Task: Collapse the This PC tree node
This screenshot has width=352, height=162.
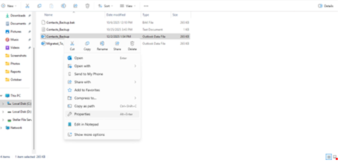Action: point(1,96)
